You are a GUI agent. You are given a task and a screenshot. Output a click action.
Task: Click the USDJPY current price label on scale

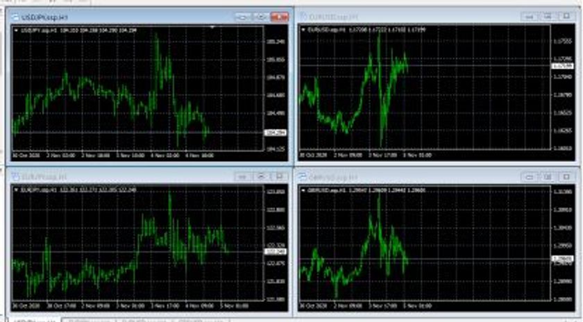click(275, 133)
